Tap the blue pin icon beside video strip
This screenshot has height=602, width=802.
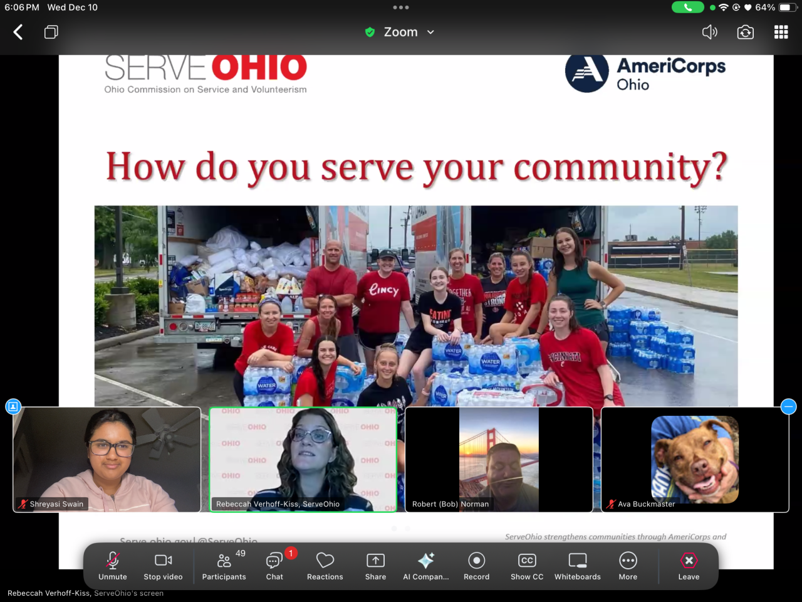[13, 407]
